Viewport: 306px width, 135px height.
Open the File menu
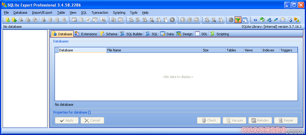(x=6, y=13)
